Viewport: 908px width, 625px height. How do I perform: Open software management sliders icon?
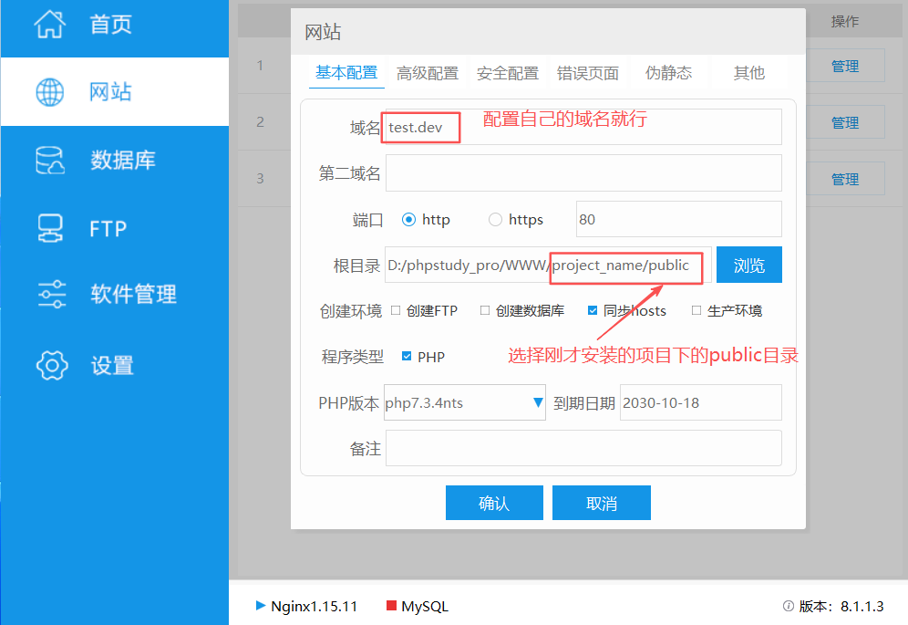point(51,295)
